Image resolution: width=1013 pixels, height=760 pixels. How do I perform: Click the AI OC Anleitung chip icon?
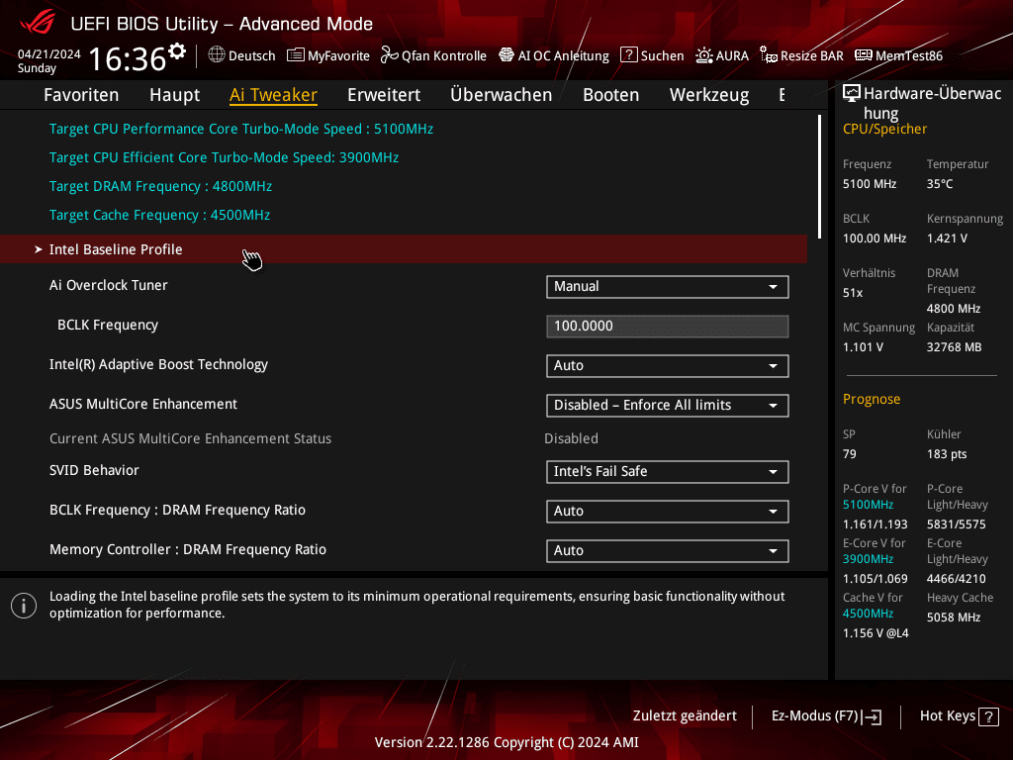tap(506, 55)
